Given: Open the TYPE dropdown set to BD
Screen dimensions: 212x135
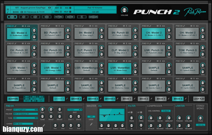Looking at the screenshot, I should point(25,118).
